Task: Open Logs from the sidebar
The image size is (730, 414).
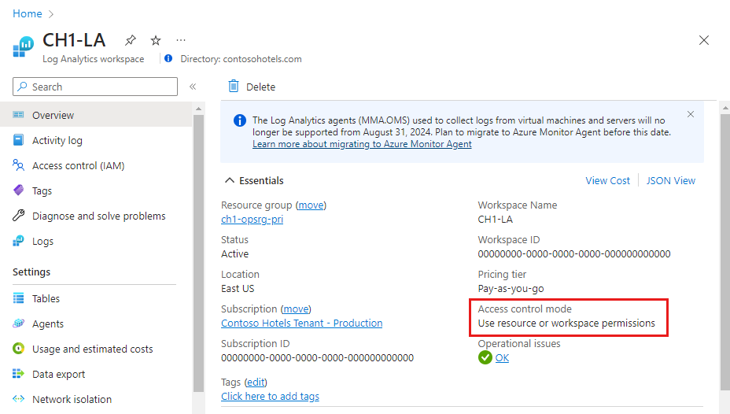Action: coord(42,241)
